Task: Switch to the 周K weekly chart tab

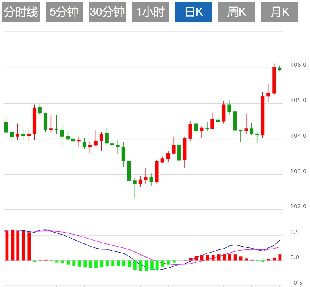Action: pyautogui.click(x=237, y=12)
